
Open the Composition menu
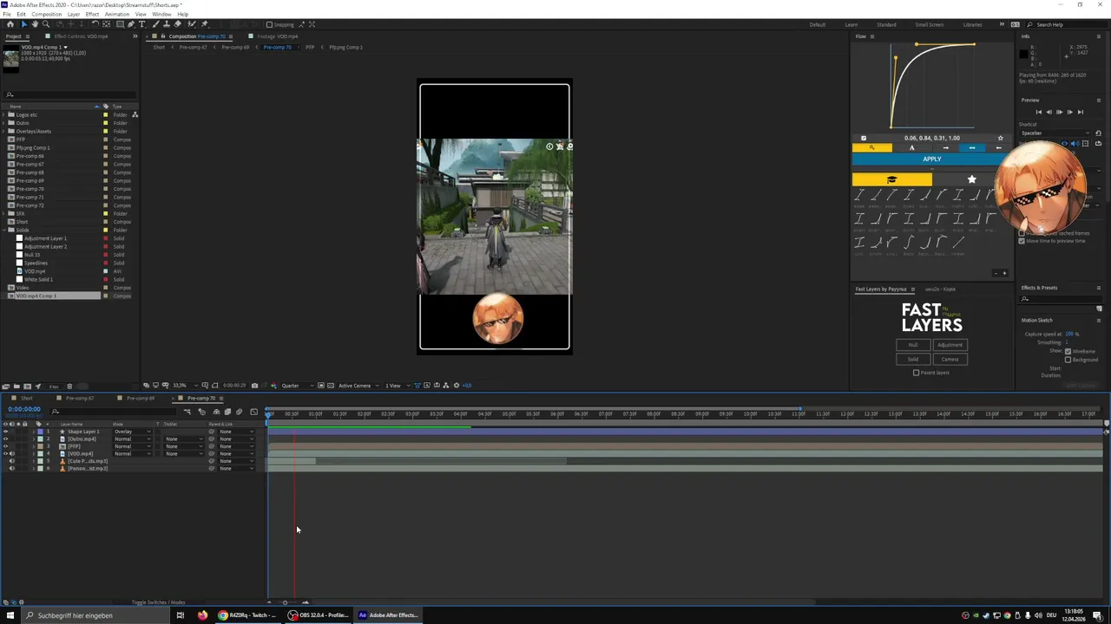(46, 14)
